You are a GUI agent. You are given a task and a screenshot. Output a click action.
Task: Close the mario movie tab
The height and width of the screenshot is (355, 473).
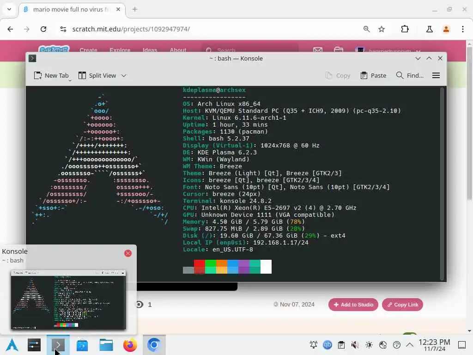118,9
